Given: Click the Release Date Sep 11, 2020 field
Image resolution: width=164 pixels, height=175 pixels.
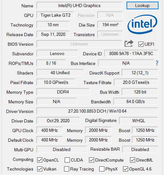Looking at the screenshot, I should coord(53,34).
